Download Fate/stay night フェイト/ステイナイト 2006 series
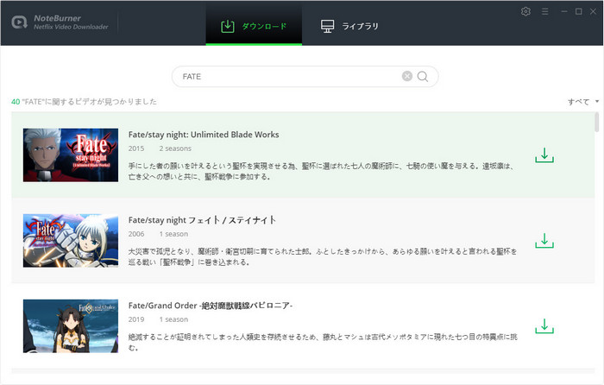The height and width of the screenshot is (385, 604). [544, 241]
